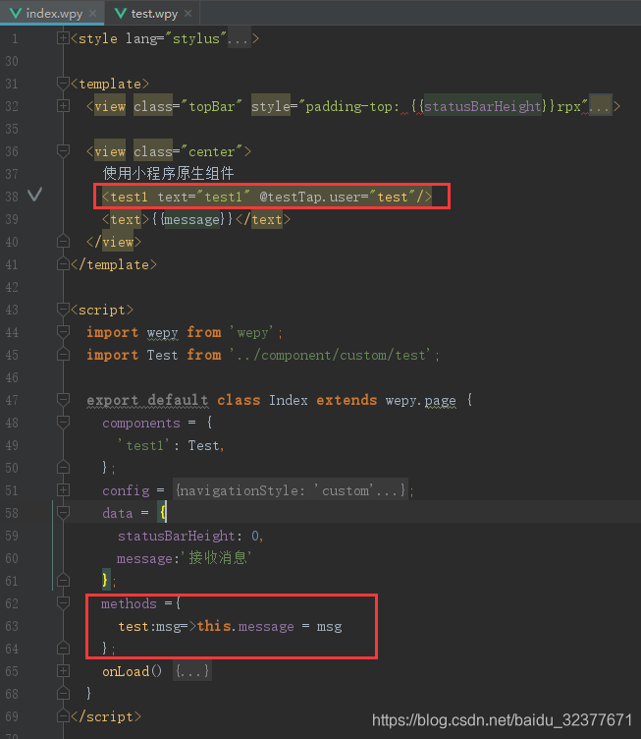
Task: Click the class="center" attribute
Action: point(187,151)
